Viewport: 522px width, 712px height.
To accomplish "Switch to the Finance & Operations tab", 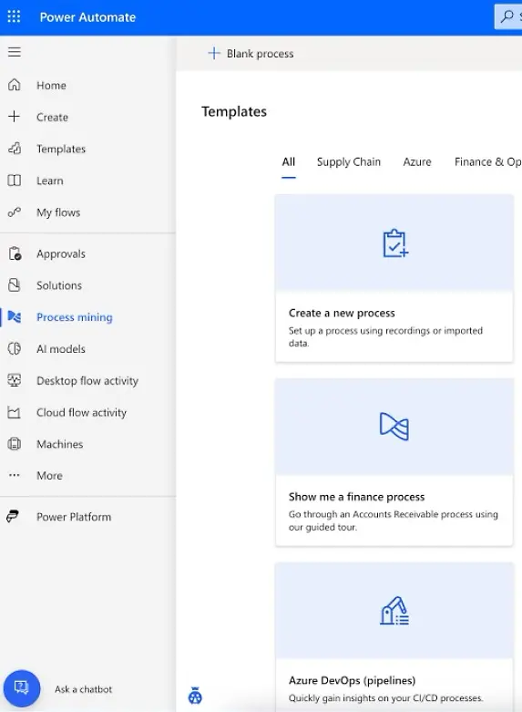I will point(488,162).
